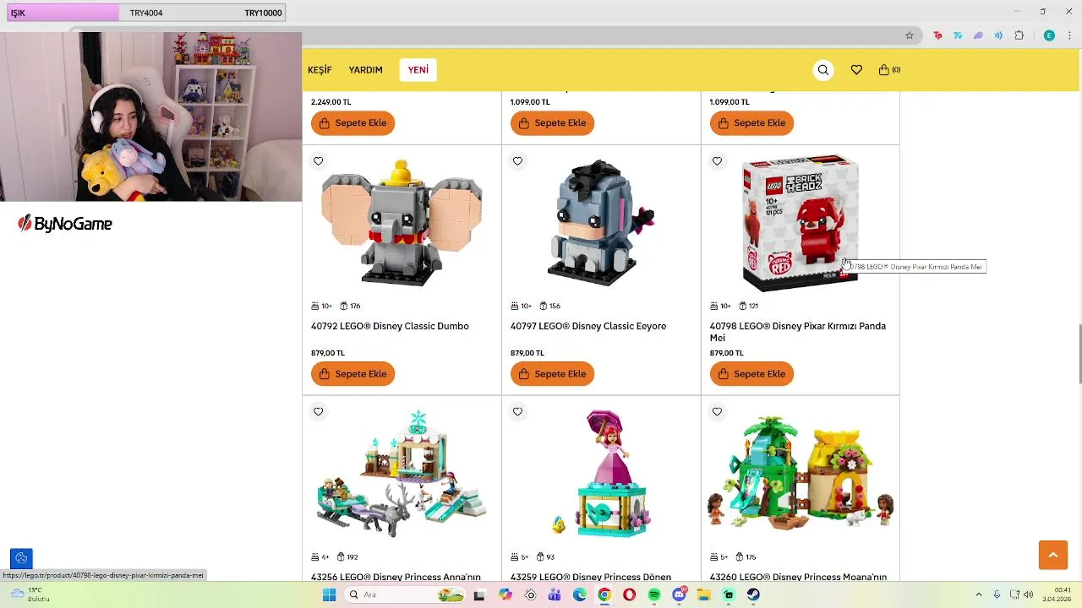Open the blue cookie settings icon
This screenshot has width=1082, height=608.
click(x=21, y=558)
